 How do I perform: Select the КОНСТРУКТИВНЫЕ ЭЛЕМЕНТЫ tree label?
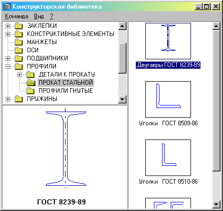71,34
